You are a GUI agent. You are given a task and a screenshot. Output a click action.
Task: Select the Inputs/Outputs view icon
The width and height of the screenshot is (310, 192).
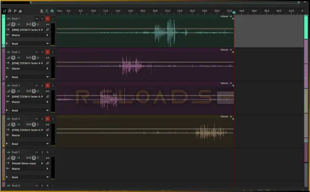4,11
